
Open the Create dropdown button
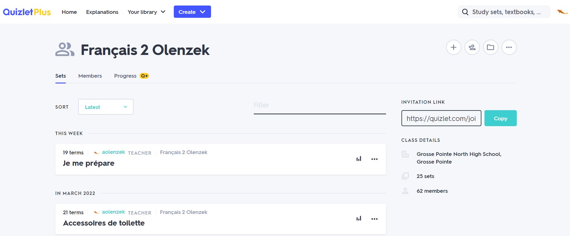pyautogui.click(x=192, y=12)
